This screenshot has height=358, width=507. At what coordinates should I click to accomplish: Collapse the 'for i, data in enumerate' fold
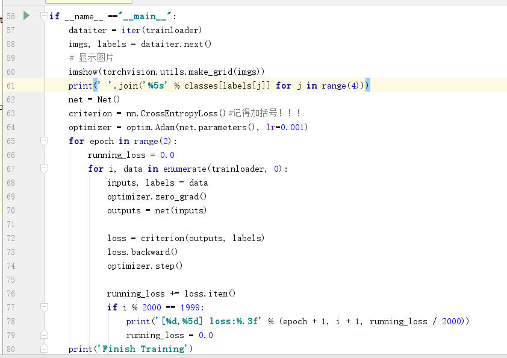coord(44,169)
